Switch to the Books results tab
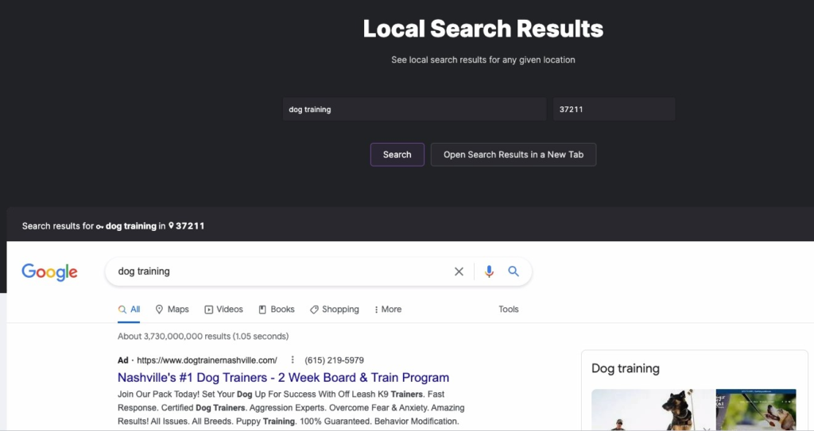Image resolution: width=814 pixels, height=431 pixels. click(x=277, y=309)
